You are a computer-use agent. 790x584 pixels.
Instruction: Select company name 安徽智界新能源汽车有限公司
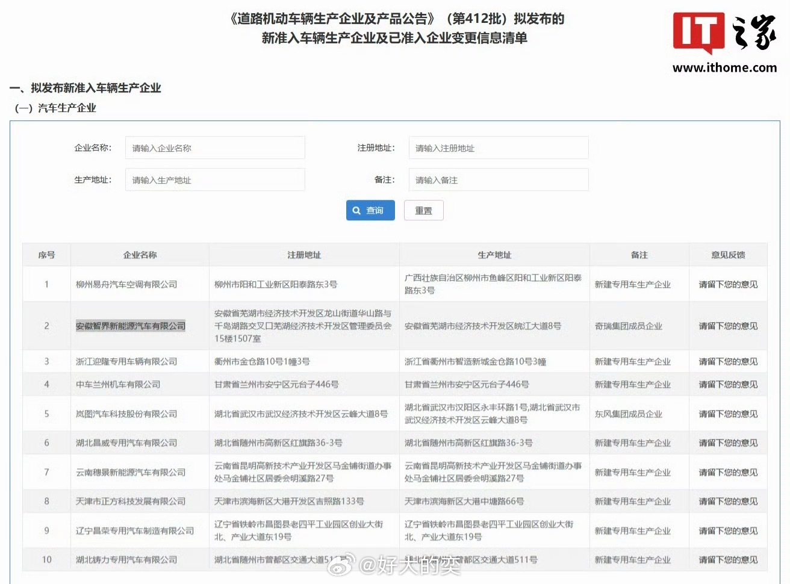pyautogui.click(x=131, y=326)
